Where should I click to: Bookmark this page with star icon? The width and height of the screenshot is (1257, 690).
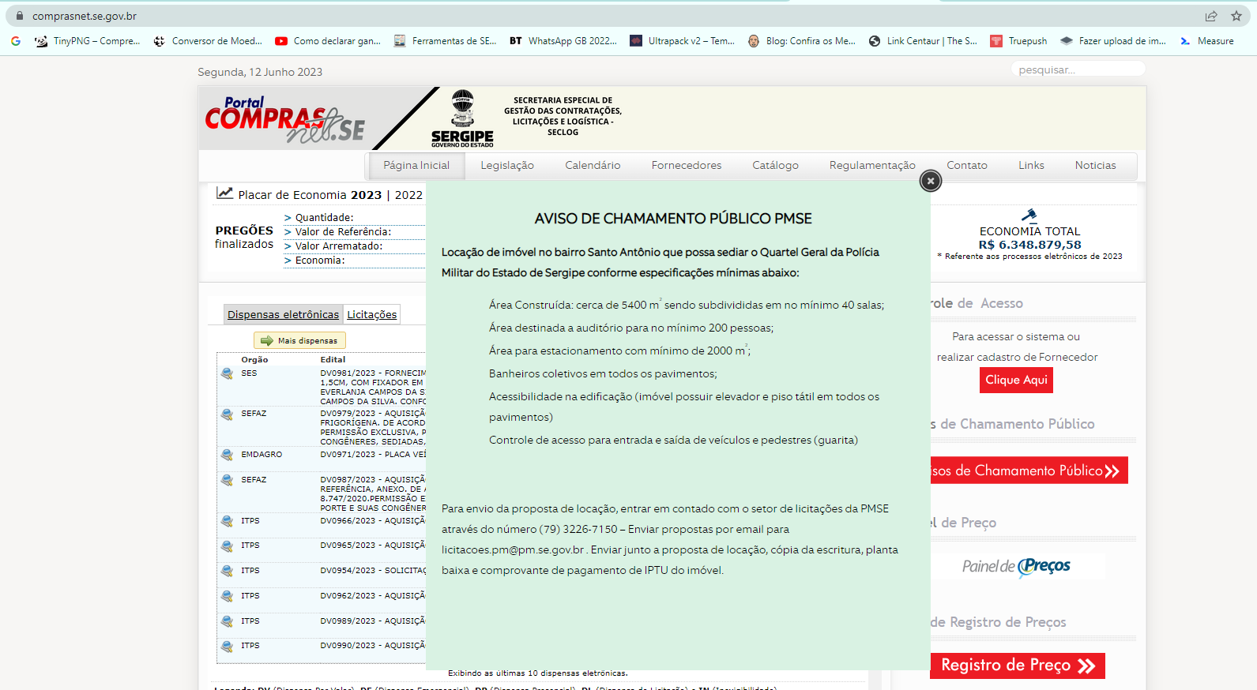tap(1236, 16)
